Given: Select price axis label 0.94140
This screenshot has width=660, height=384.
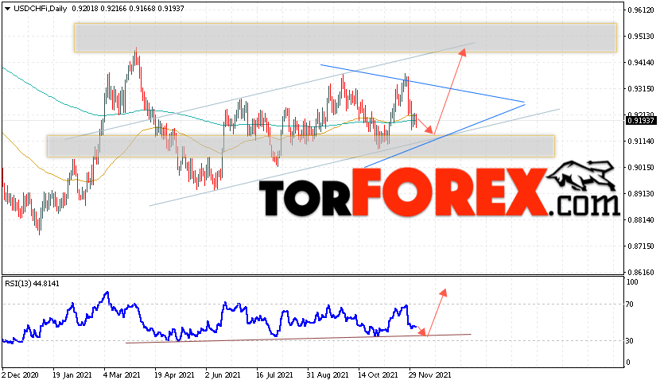Looking at the screenshot, I should (641, 63).
